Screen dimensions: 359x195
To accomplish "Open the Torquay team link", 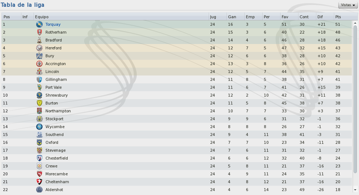I will tap(53, 24).
